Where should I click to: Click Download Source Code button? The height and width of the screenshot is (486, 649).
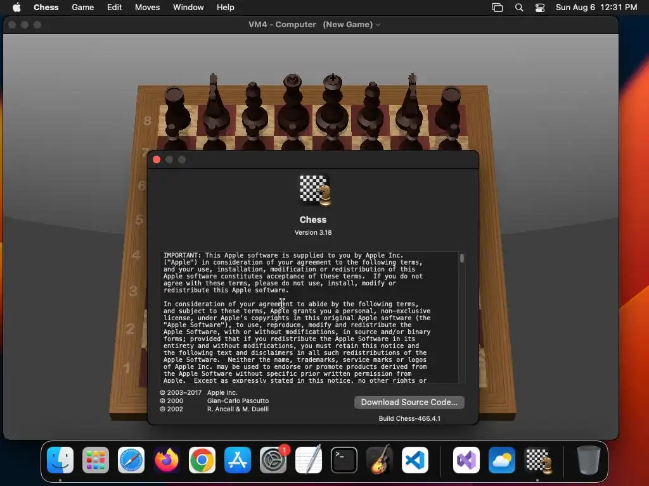(x=409, y=402)
